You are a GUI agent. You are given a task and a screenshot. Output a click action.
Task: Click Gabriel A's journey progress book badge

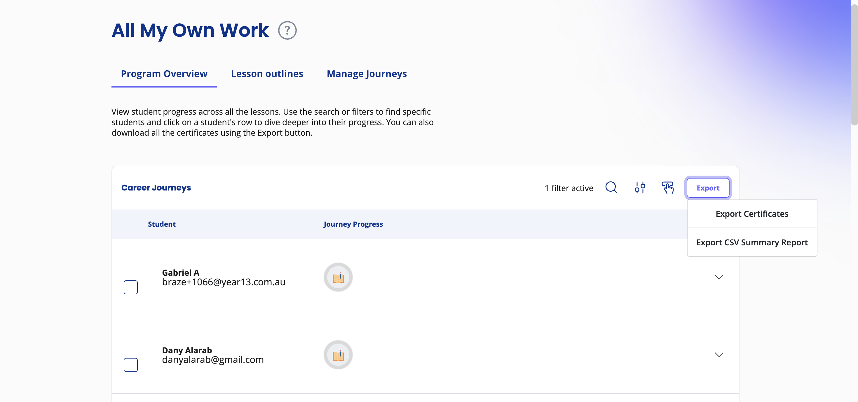click(338, 277)
